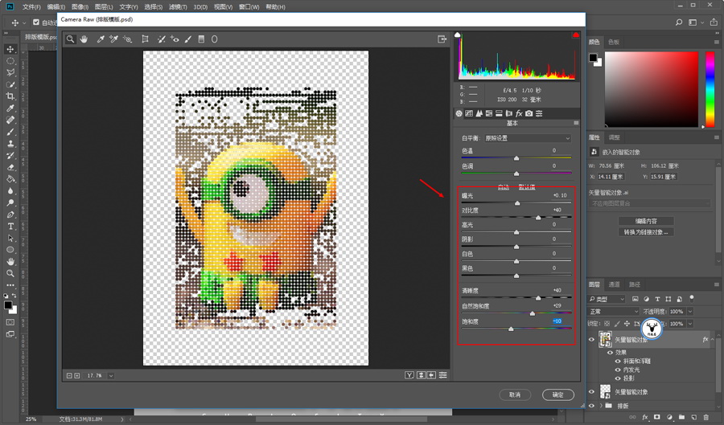Select the White Balance eyedropper tool

(100, 39)
